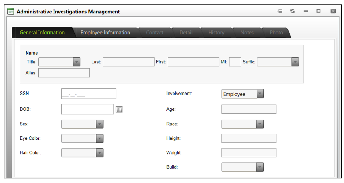Image resolution: width=344 pixels, height=183 pixels.
Task: Click the pin window icon in title bar
Action: pos(279,11)
